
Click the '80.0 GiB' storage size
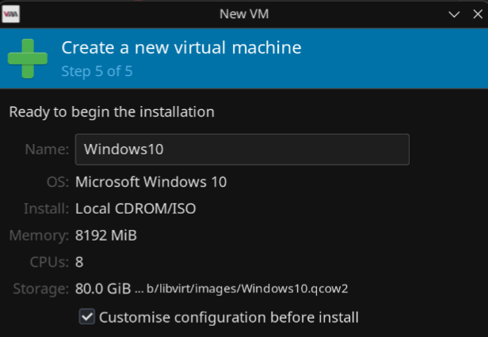(103, 289)
